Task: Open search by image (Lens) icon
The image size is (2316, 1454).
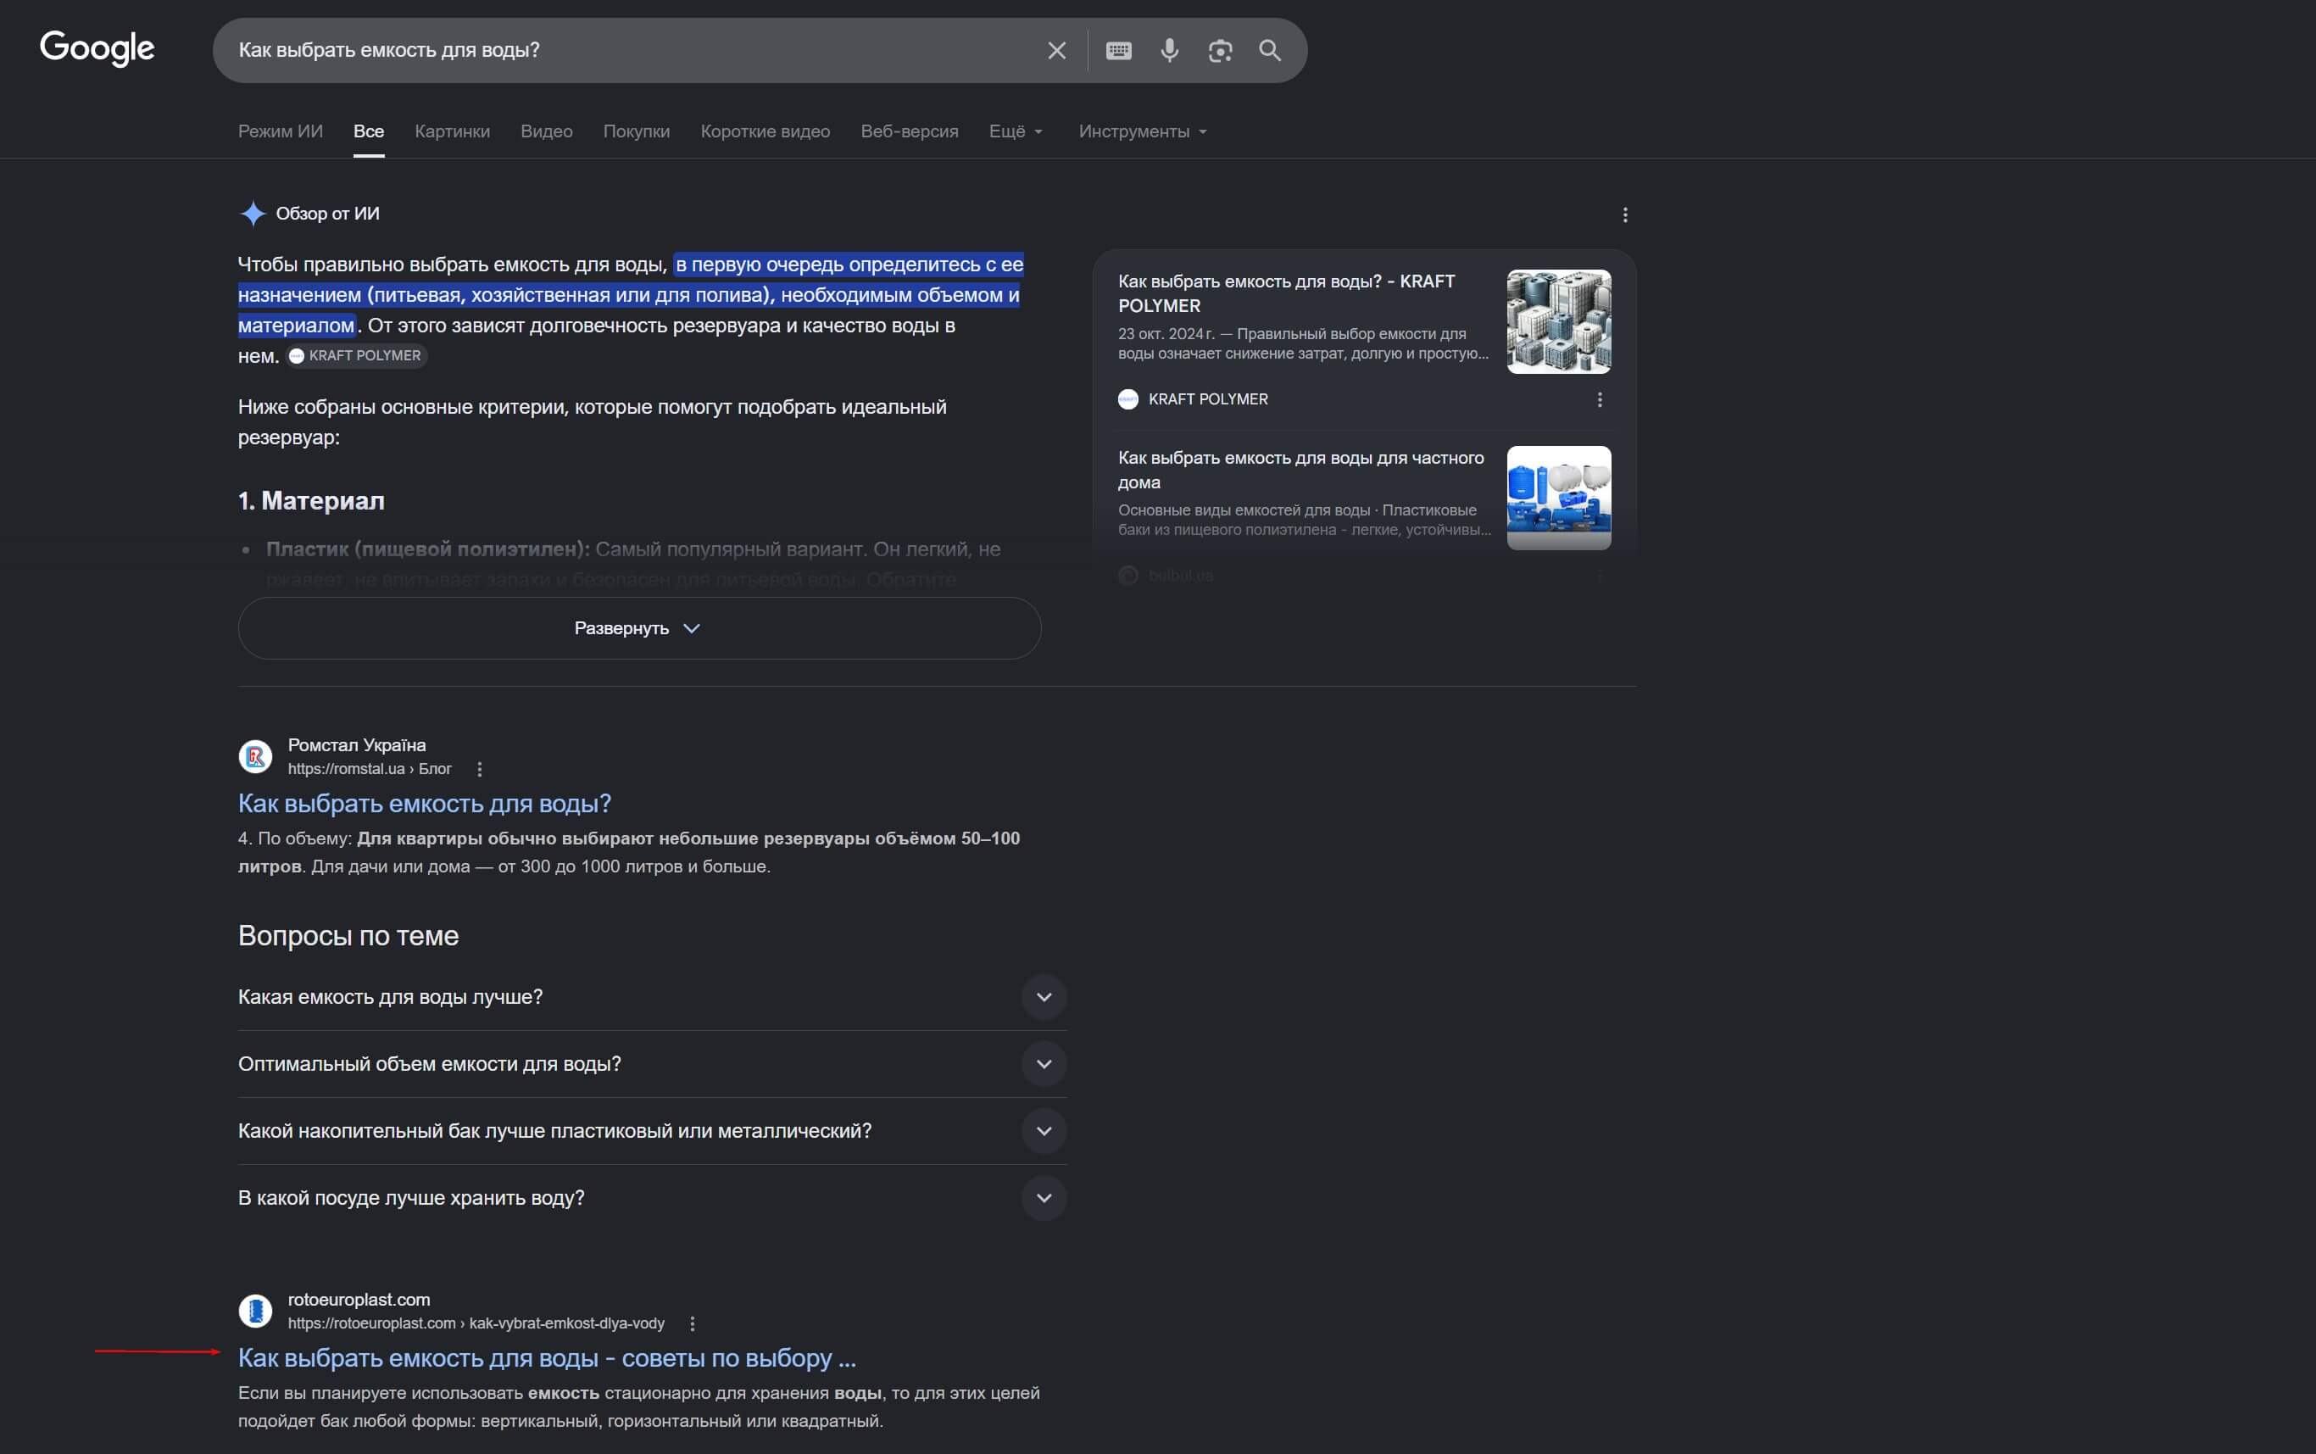Action: click(1220, 50)
